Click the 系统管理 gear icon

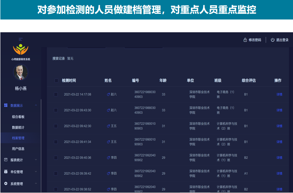pyautogui.click(x=6, y=184)
